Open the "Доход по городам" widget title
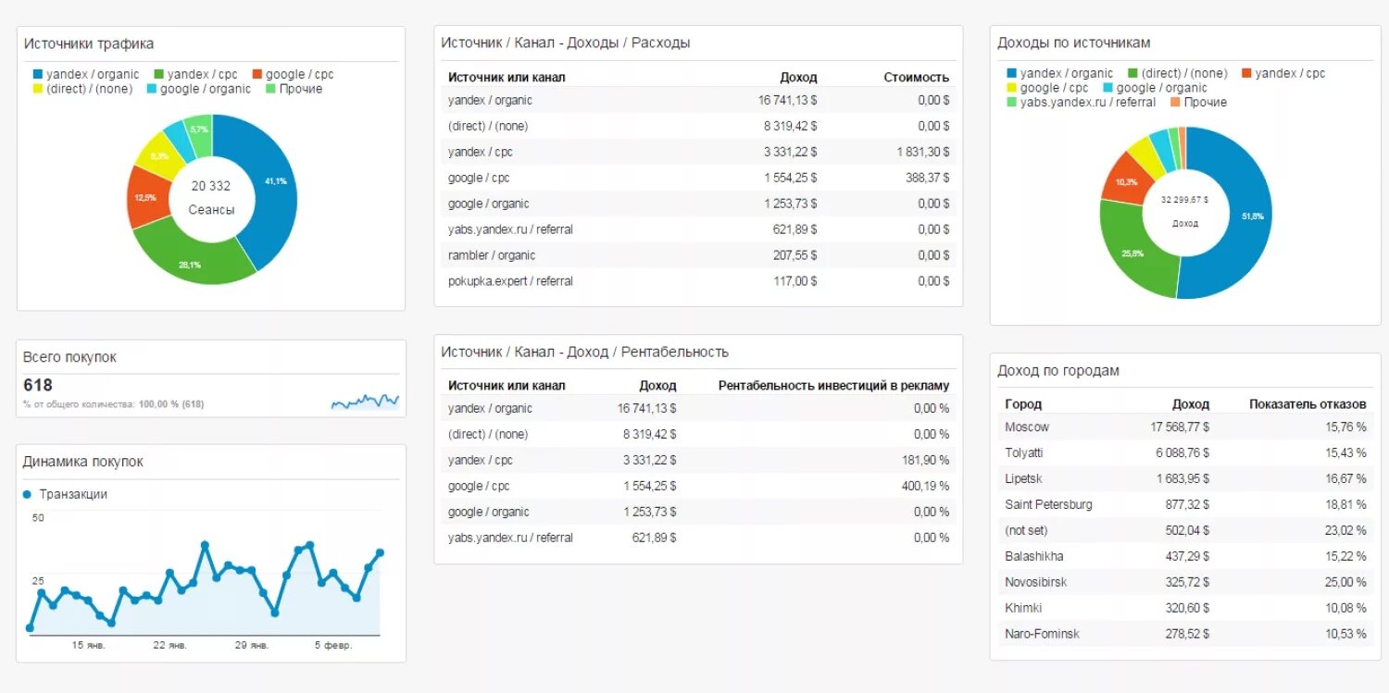The height and width of the screenshot is (693, 1389). click(1058, 370)
